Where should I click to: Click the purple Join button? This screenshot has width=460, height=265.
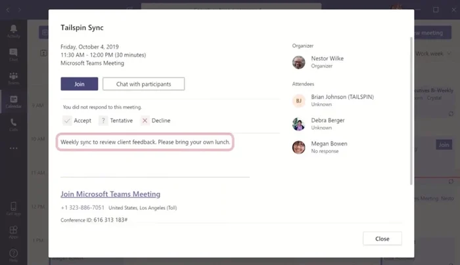pyautogui.click(x=79, y=84)
